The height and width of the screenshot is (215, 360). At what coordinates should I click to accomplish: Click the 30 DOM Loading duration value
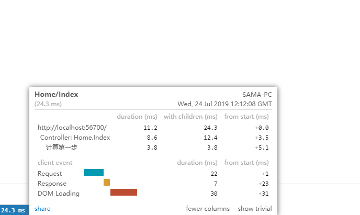[x=214, y=194]
